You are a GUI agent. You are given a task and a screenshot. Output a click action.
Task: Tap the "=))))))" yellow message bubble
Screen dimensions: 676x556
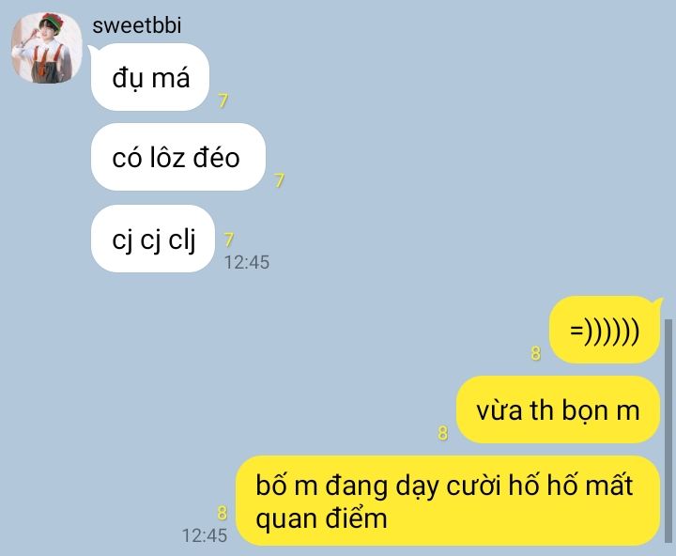click(x=605, y=330)
